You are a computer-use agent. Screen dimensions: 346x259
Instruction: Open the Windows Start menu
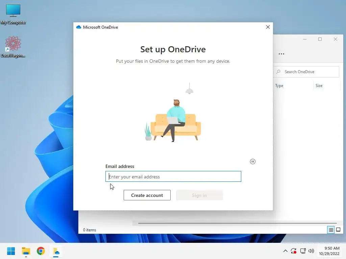(11, 251)
